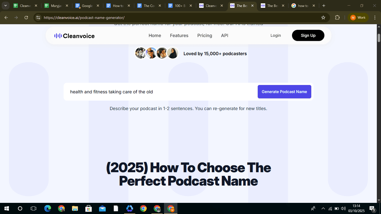Open the Pricing nav item
Image resolution: width=381 pixels, height=214 pixels.
204,35
